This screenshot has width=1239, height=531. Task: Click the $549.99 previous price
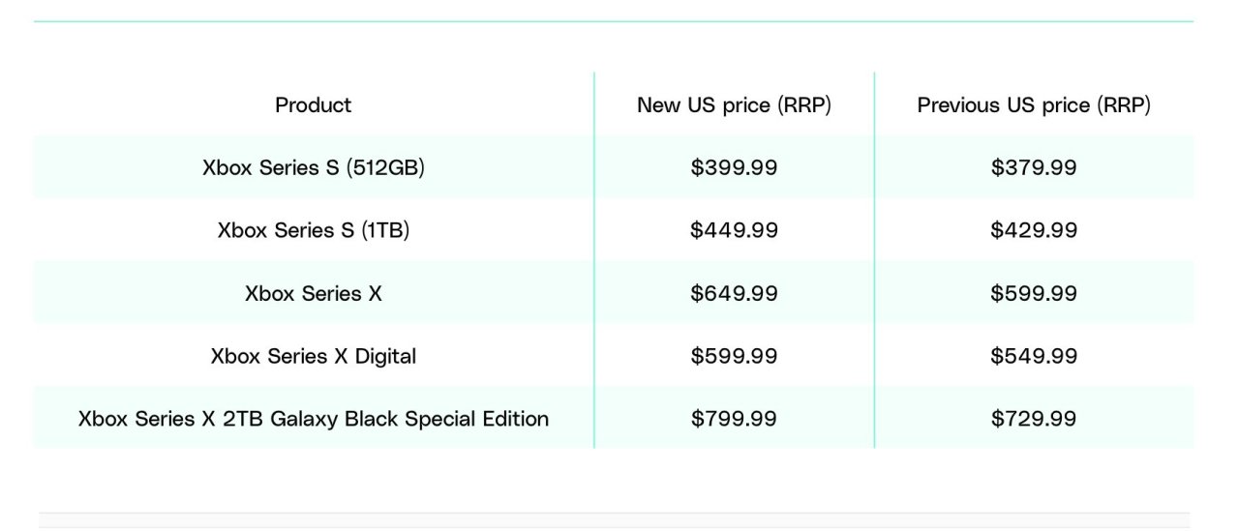pyautogui.click(x=1034, y=356)
